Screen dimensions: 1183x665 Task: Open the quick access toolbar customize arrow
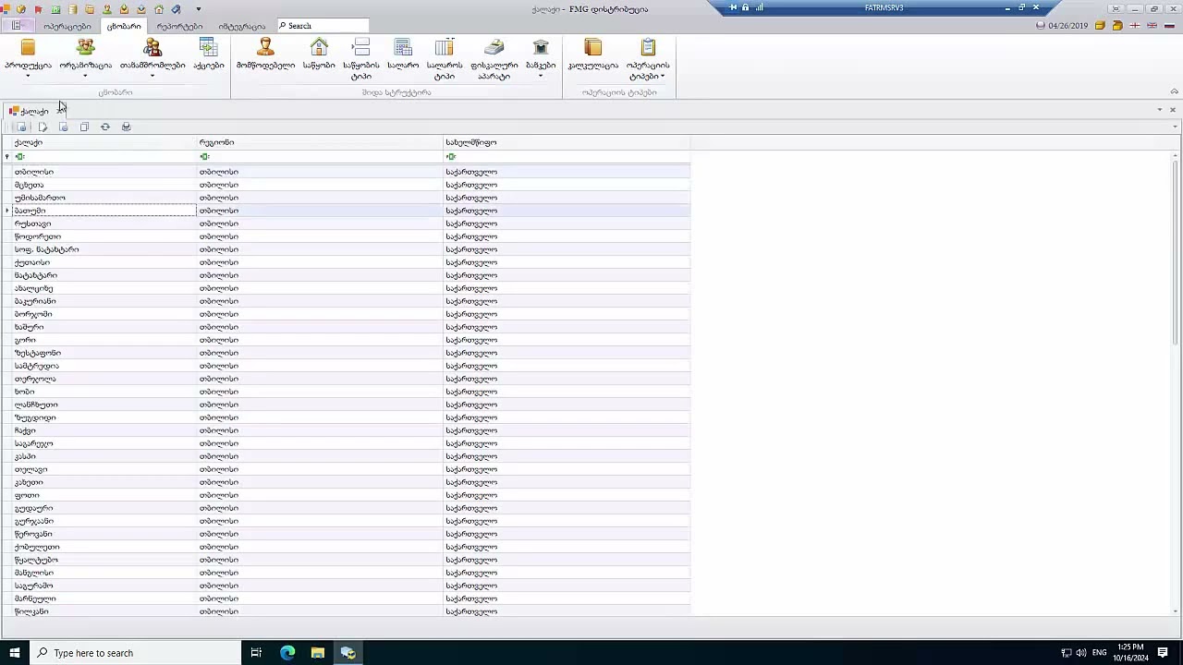coord(198,8)
